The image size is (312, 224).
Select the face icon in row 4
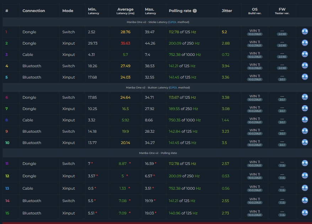pyautogui.click(x=305, y=65)
